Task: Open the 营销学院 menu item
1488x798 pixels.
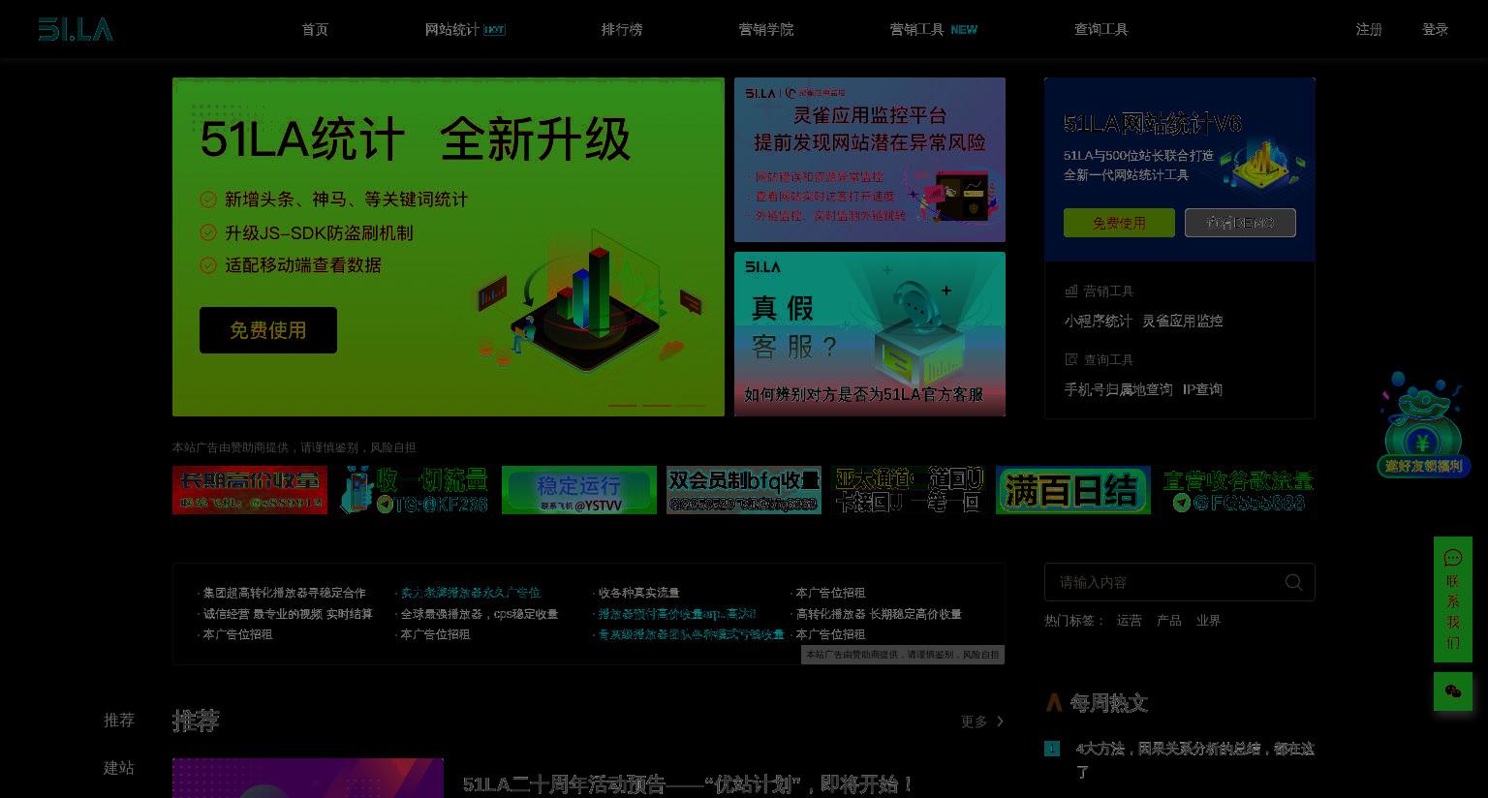Action: pyautogui.click(x=766, y=29)
